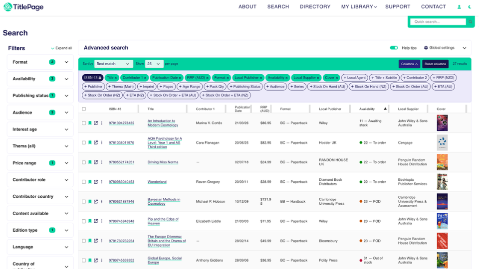This screenshot has height=269, width=479.
Task: Go to the DIRECTORY page
Action: pyautogui.click(x=315, y=6)
